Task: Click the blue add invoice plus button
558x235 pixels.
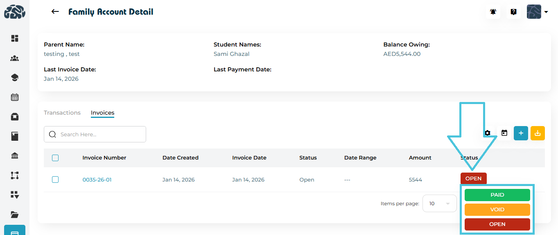Action: (521, 133)
